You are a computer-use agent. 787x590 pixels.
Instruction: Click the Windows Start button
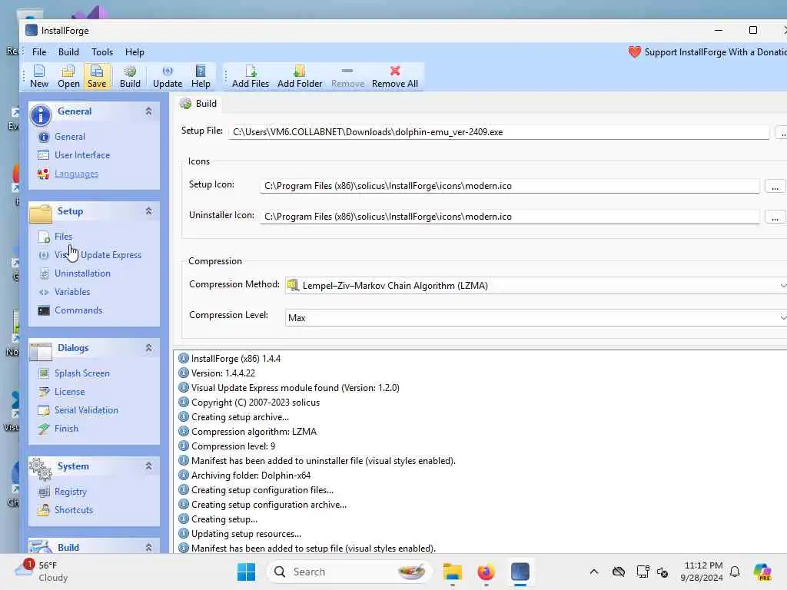point(246,572)
